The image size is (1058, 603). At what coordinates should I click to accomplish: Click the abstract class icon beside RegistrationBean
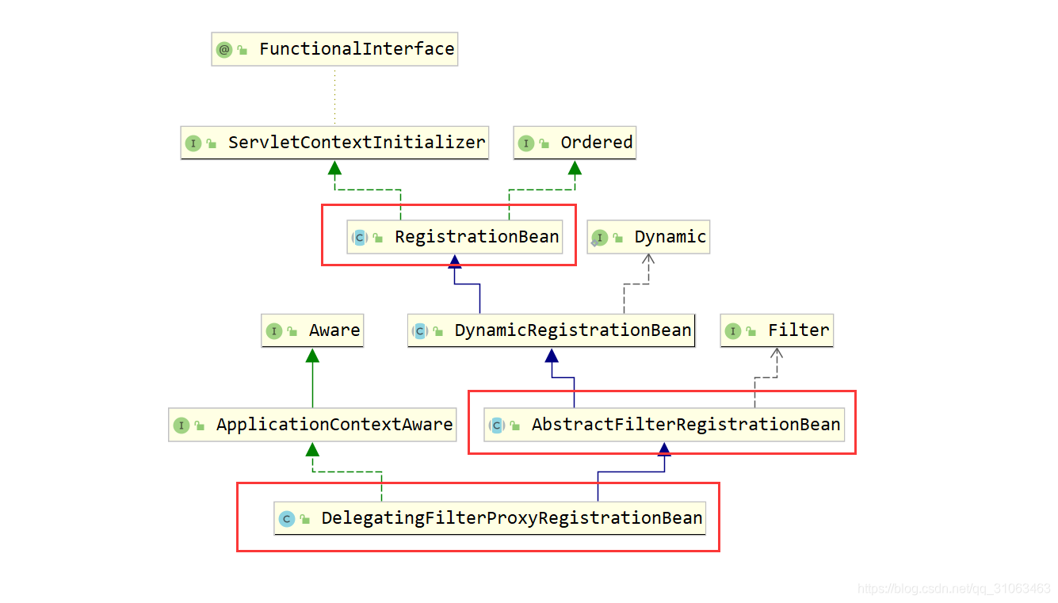pos(360,236)
